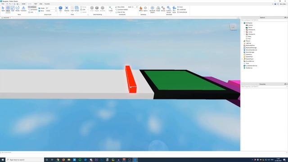The image size is (288, 162).
Task: Toggle the Collisions option
Action: (x=32, y=7)
